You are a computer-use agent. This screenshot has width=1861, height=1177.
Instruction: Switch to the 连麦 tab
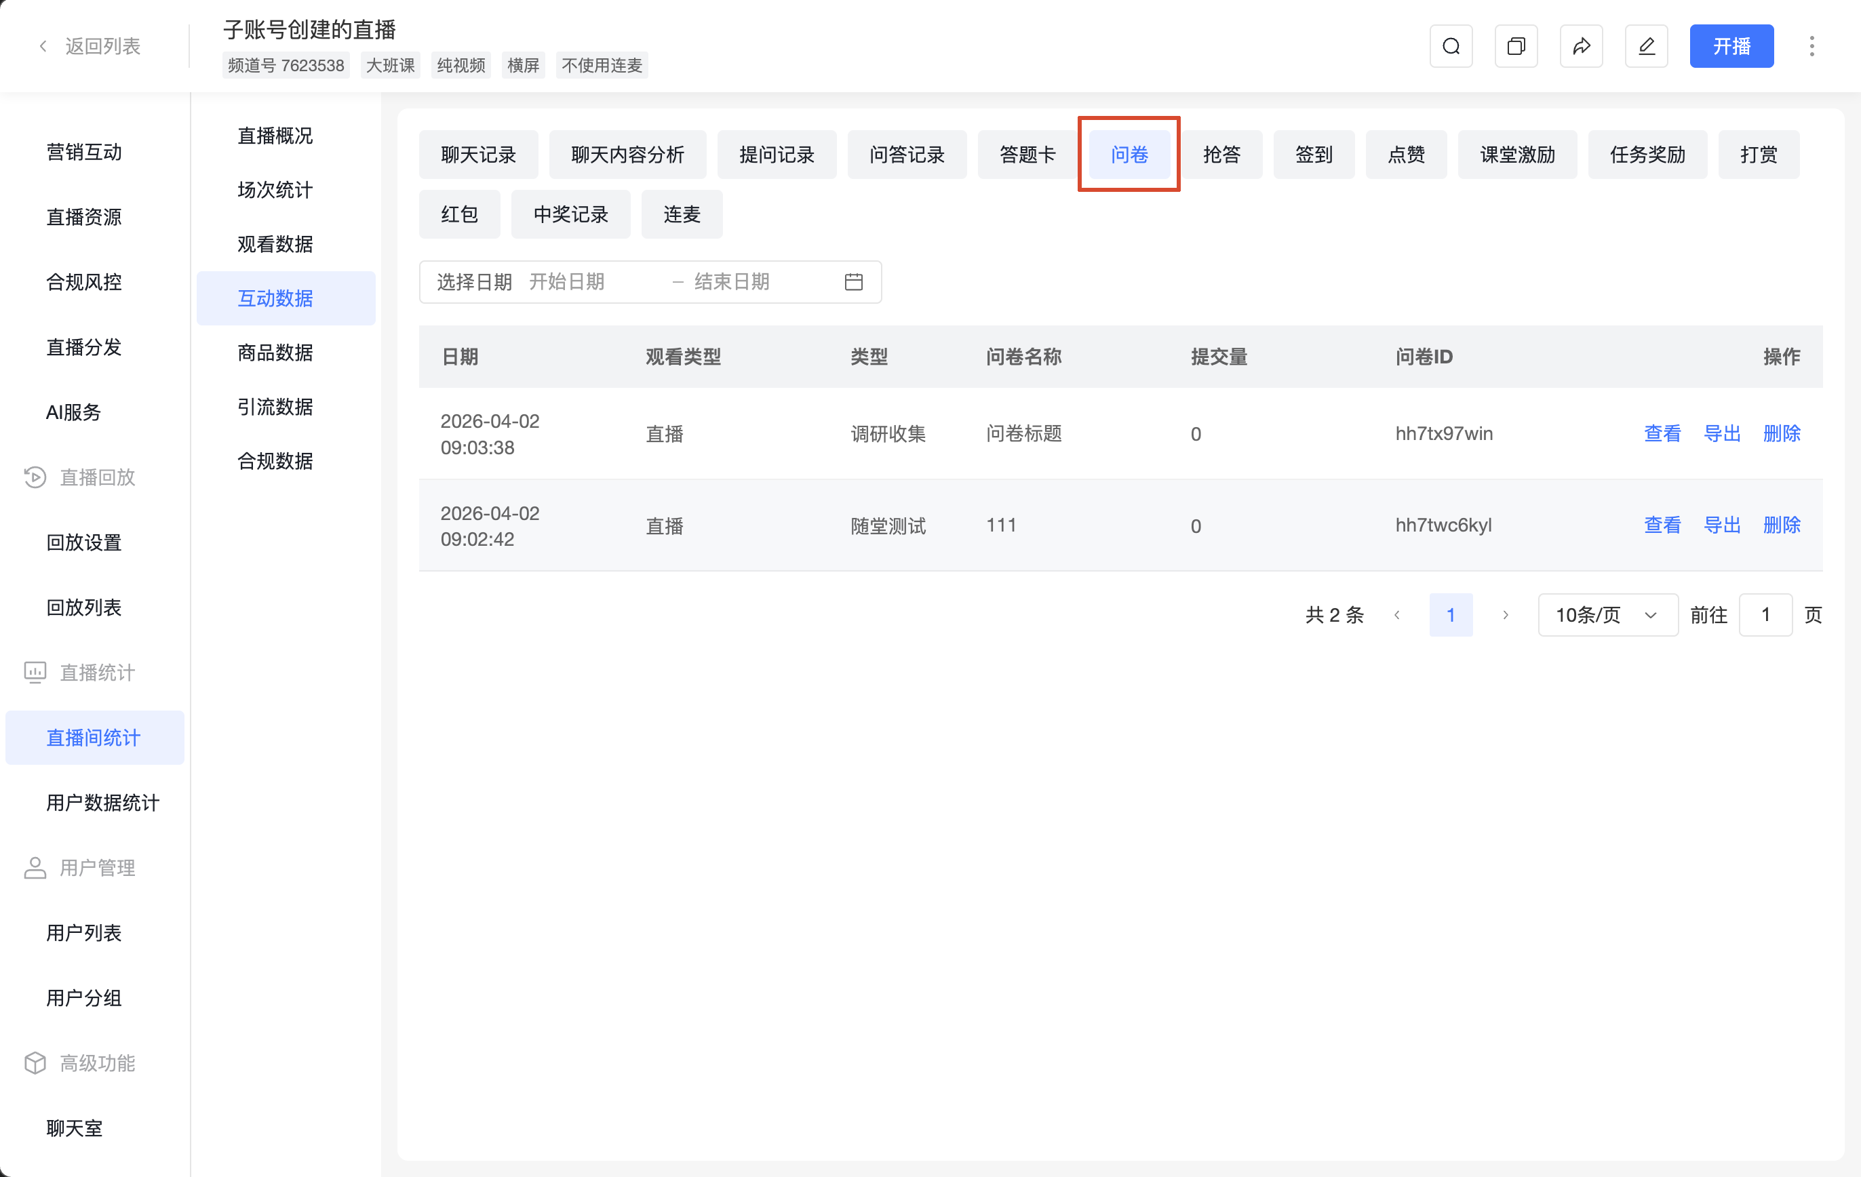[682, 214]
